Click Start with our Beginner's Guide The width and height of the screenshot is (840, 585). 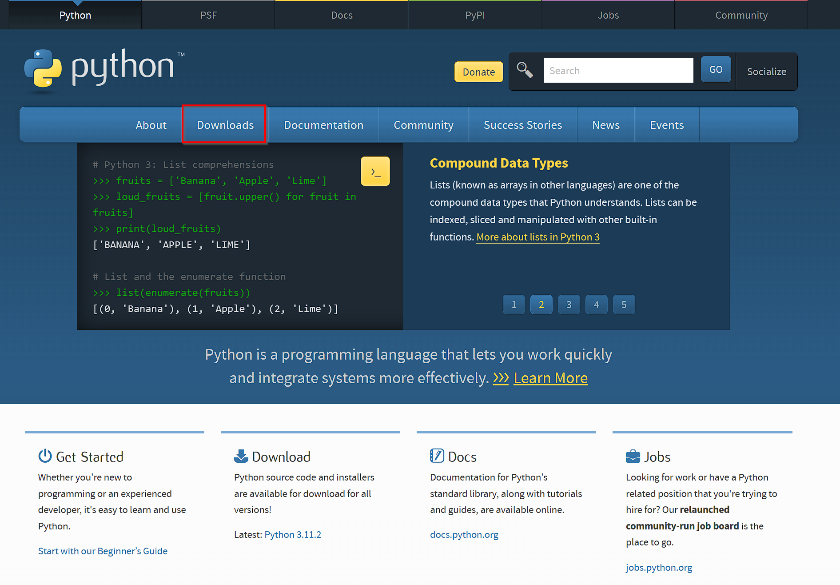[103, 551]
